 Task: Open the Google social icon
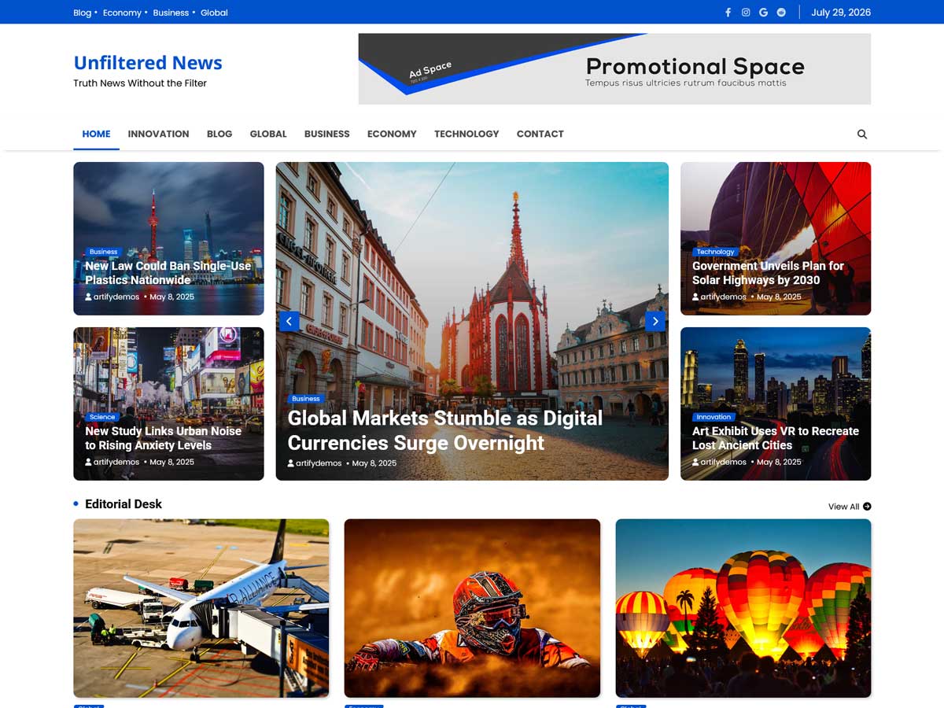tap(763, 13)
